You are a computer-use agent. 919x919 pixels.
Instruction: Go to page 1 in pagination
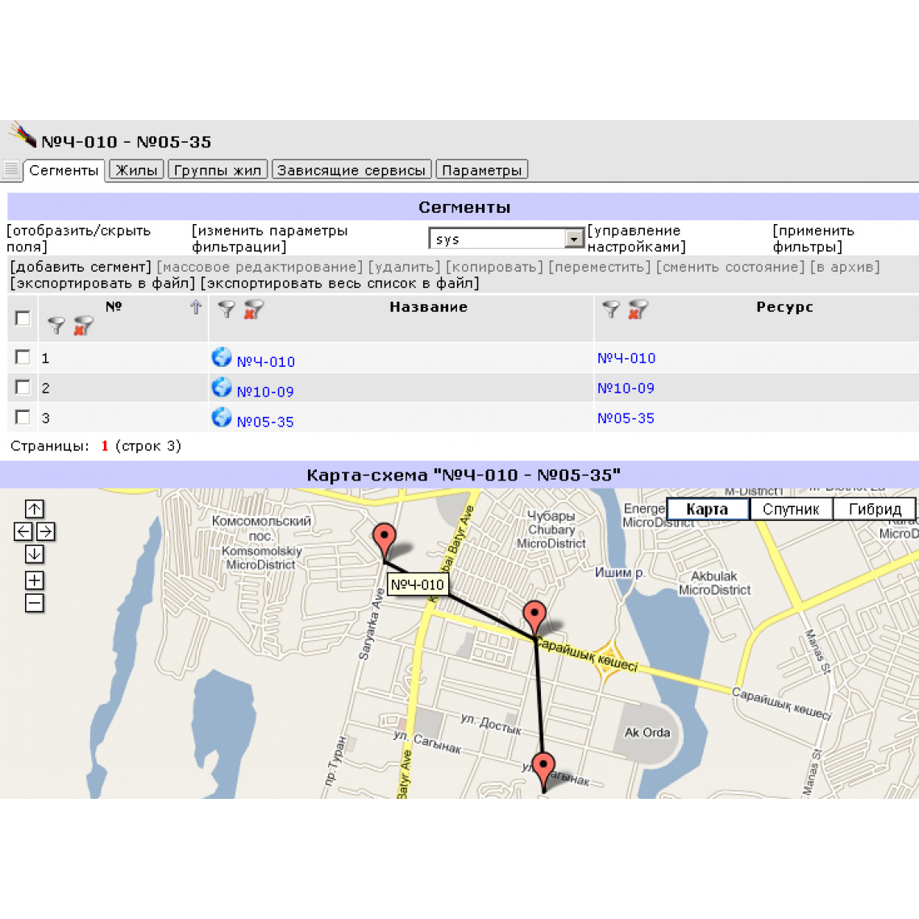[x=105, y=446]
